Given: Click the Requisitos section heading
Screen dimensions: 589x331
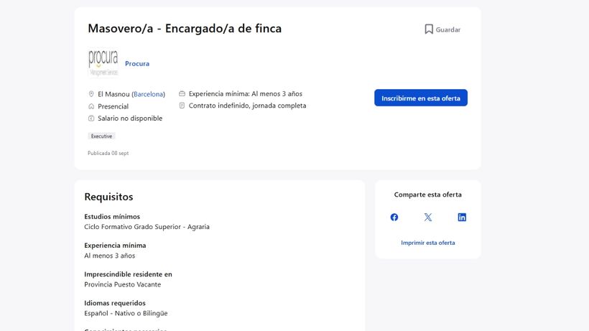Looking at the screenshot, I should pyautogui.click(x=108, y=197).
